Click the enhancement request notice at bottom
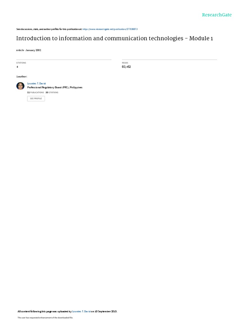Viewport: 244px width, 325px height. pos(45,317)
